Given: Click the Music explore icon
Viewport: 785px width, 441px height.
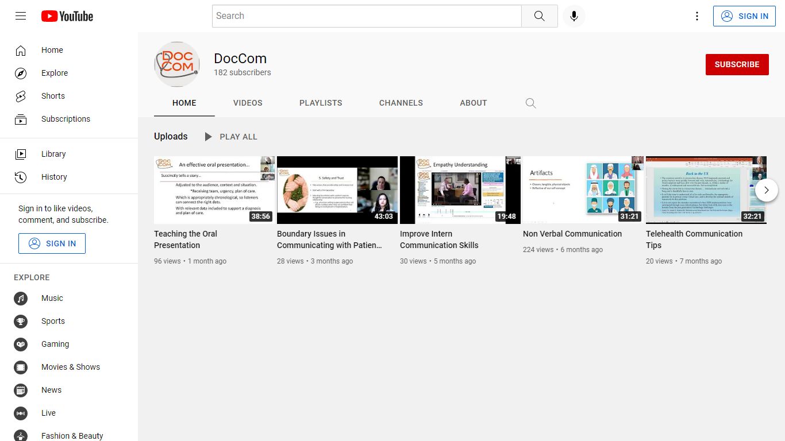Looking at the screenshot, I should pos(21,298).
